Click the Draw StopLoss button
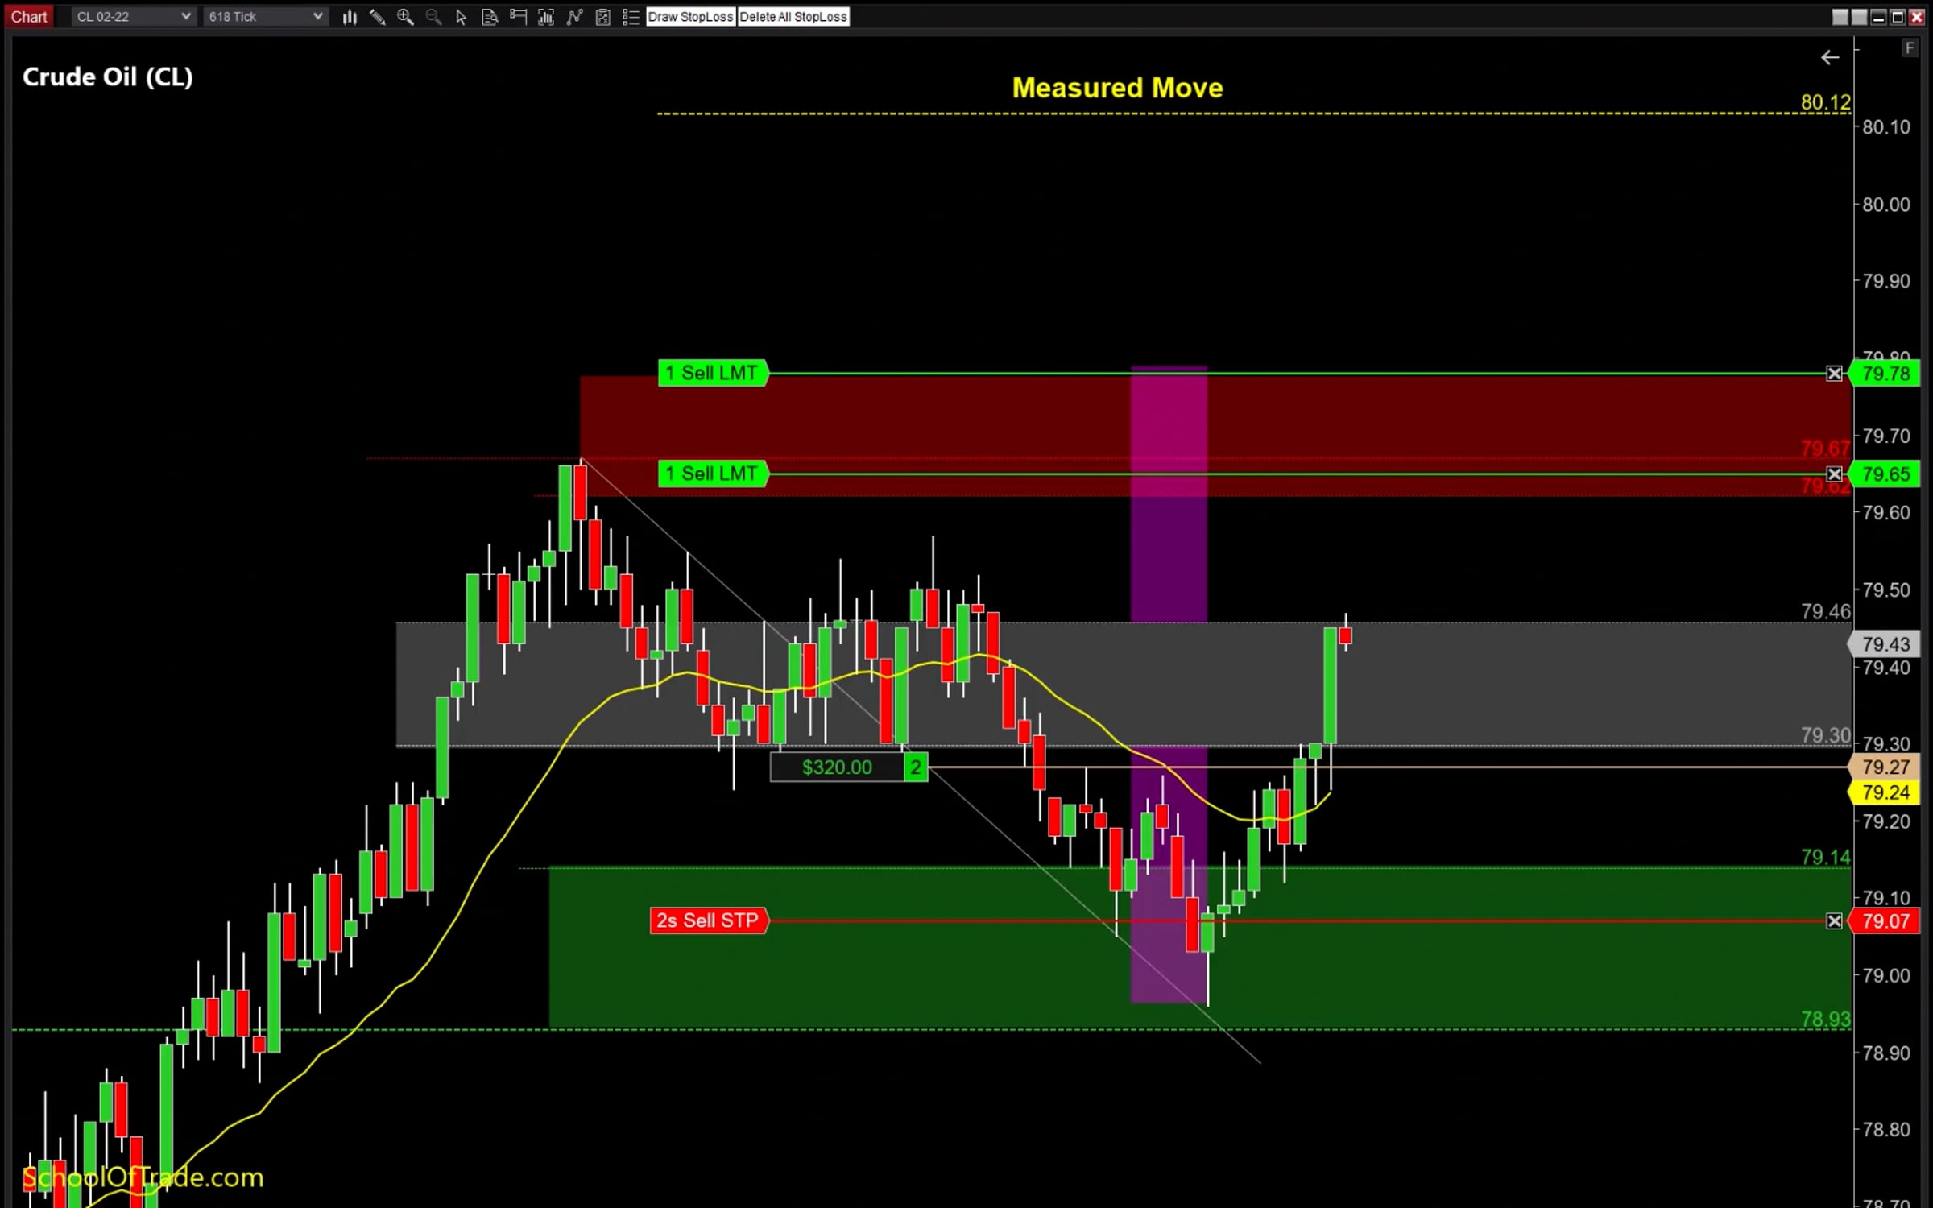1933x1208 pixels. pos(690,17)
